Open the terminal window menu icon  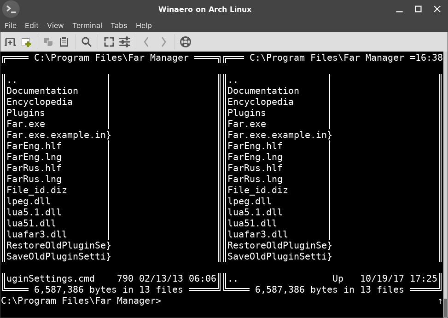(x=11, y=9)
